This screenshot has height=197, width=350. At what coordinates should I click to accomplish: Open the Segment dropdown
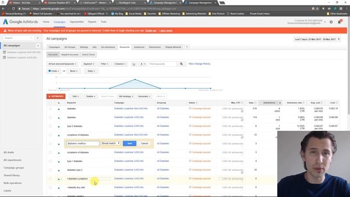(x=89, y=64)
